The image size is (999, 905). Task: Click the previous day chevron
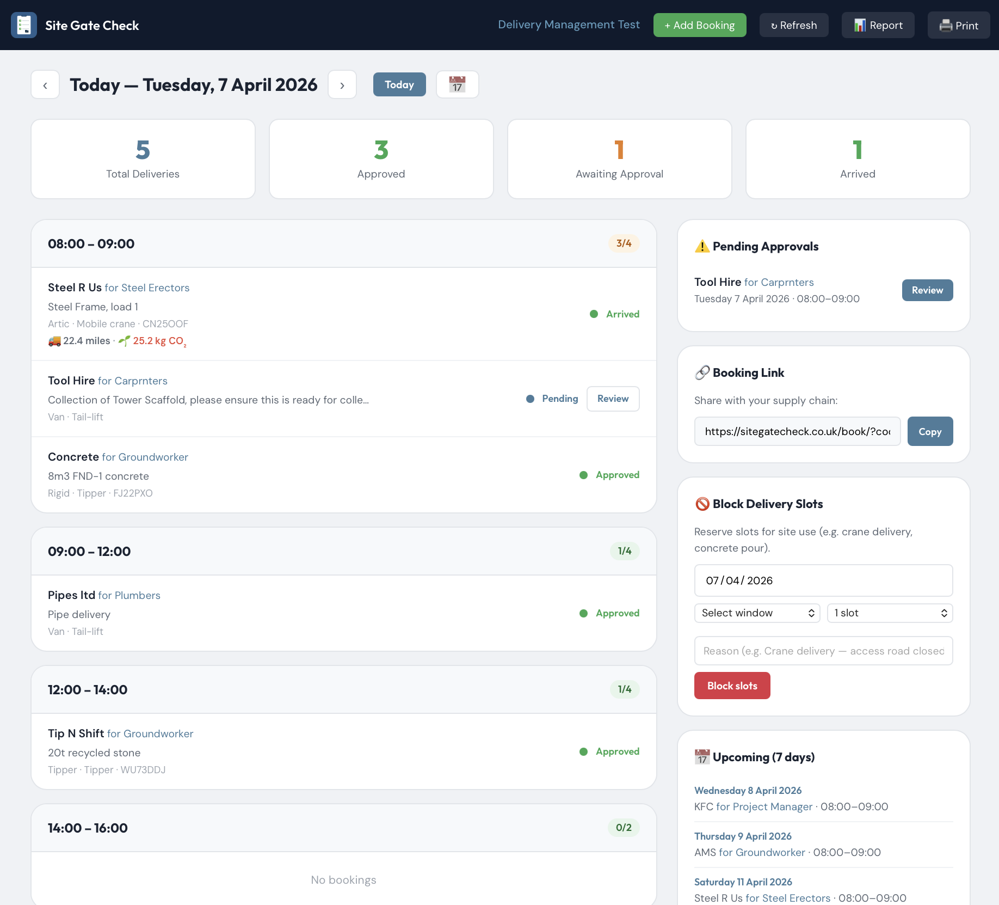point(45,84)
